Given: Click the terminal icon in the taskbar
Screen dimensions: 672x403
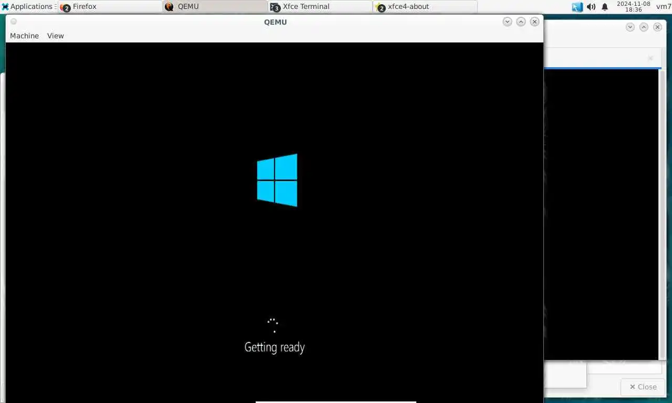Looking at the screenshot, I should pyautogui.click(x=275, y=7).
